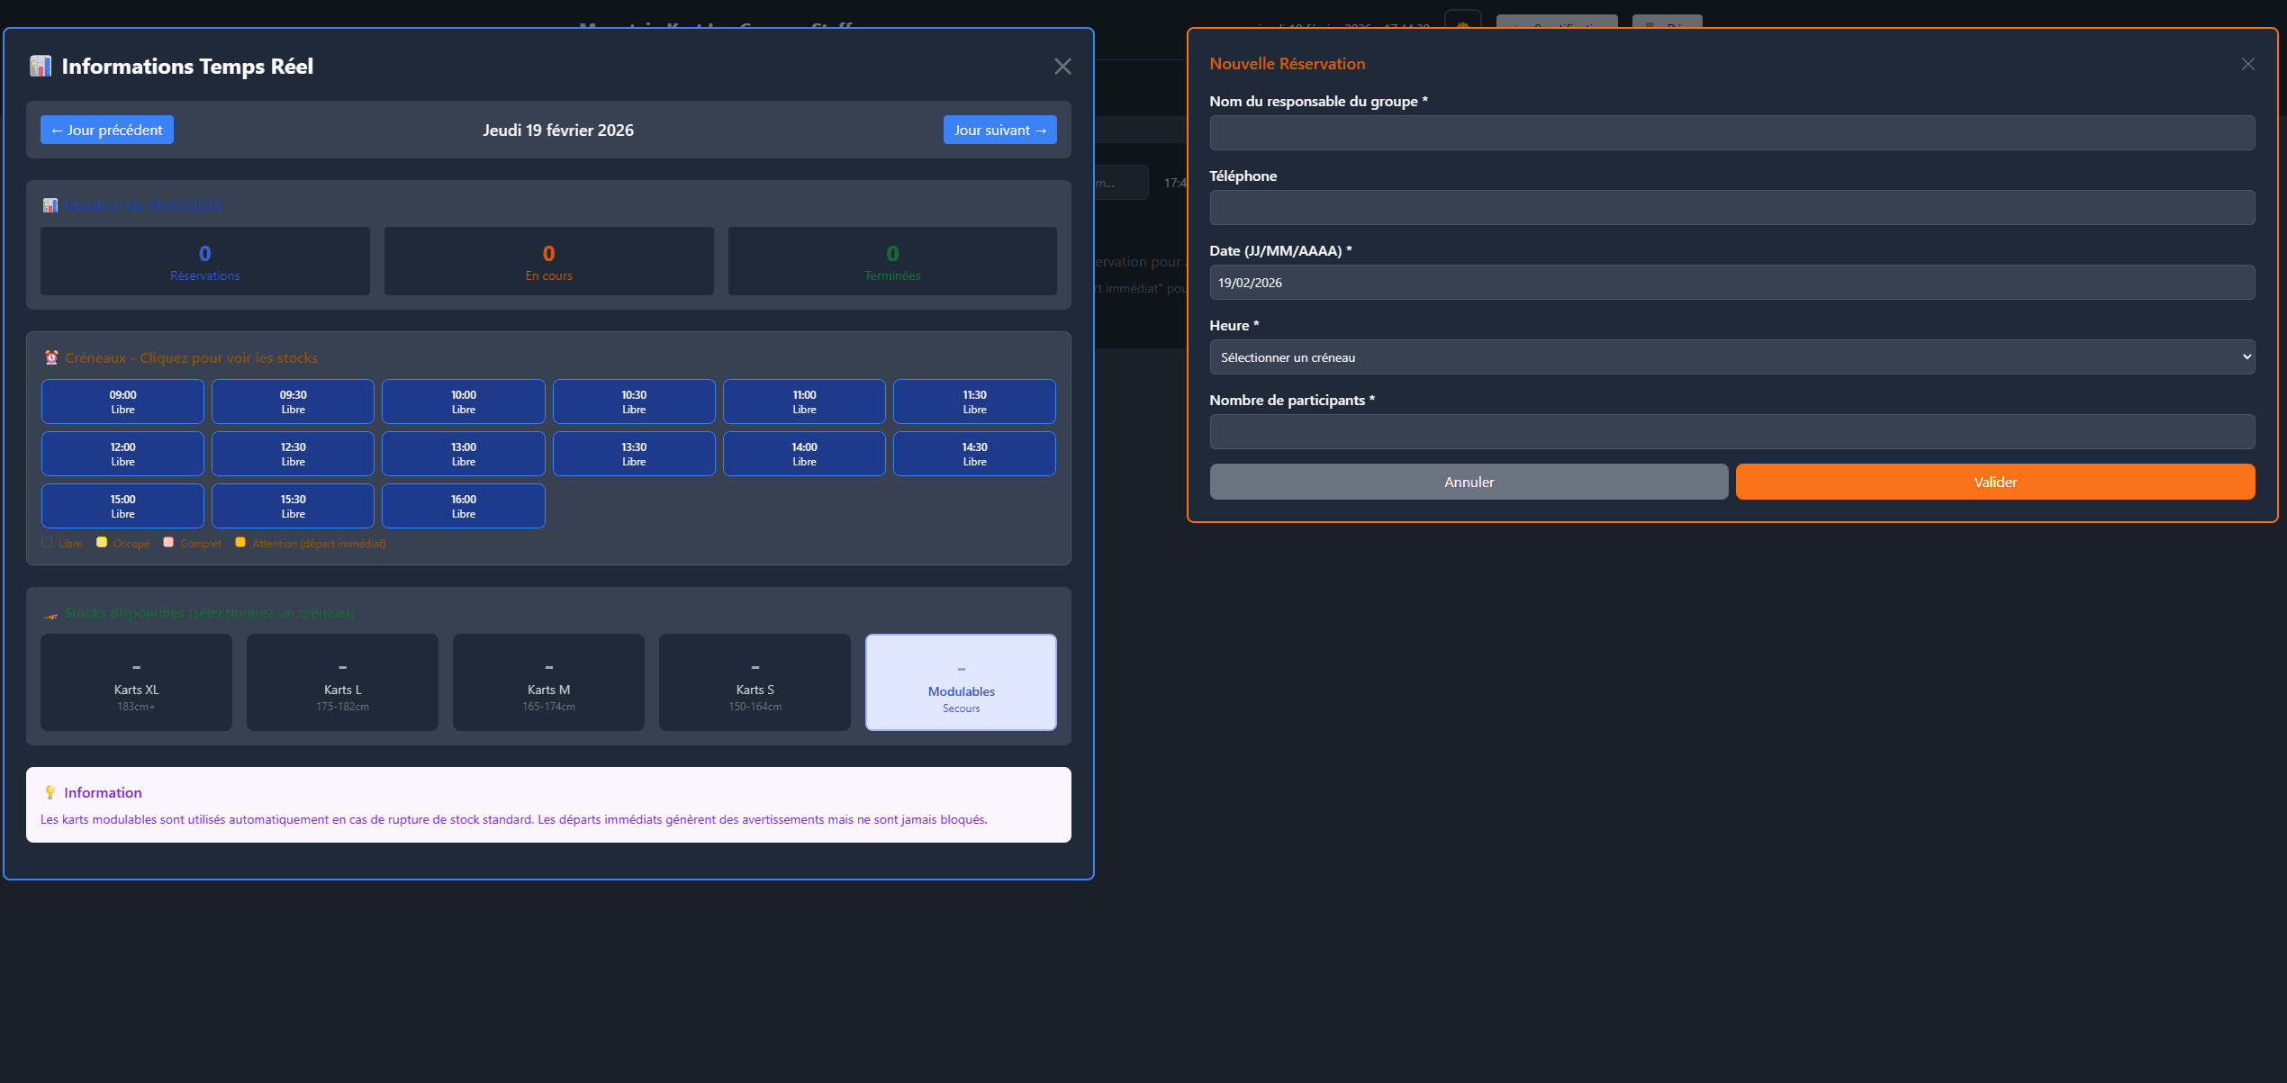This screenshot has width=2287, height=1083.
Task: Click the graph icon next to Stocks disponibles
Action: (50, 613)
